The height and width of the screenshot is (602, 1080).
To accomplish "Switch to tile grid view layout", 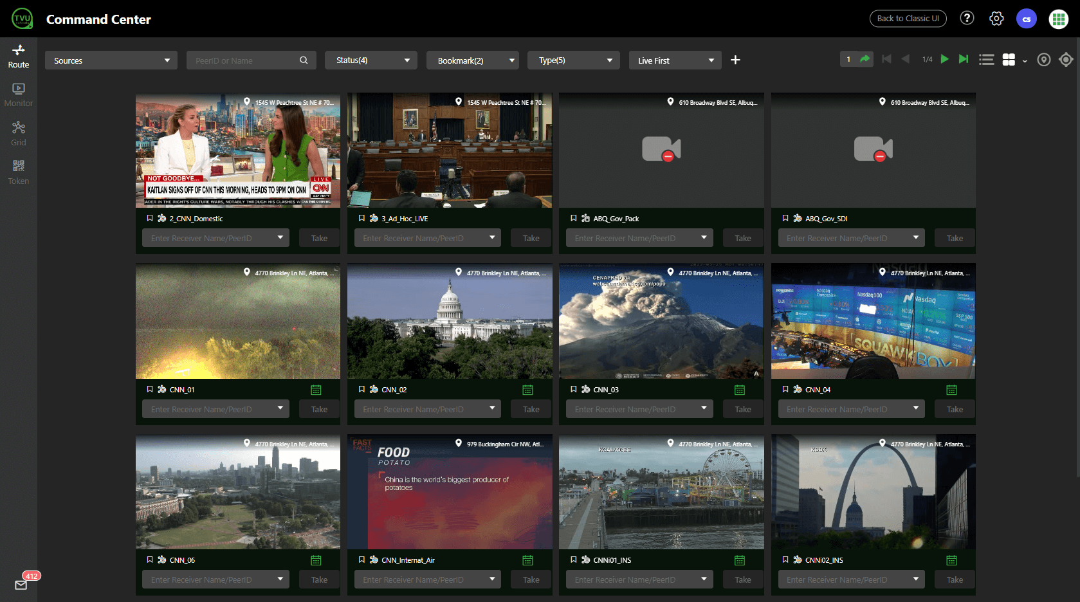I will click(1009, 60).
